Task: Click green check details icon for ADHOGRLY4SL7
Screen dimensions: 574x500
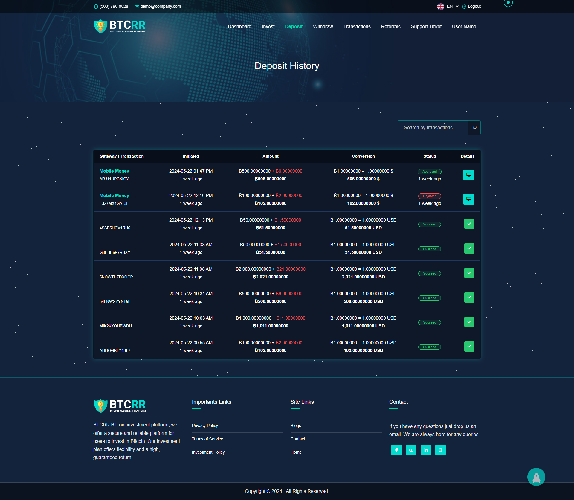Action: coord(469,346)
